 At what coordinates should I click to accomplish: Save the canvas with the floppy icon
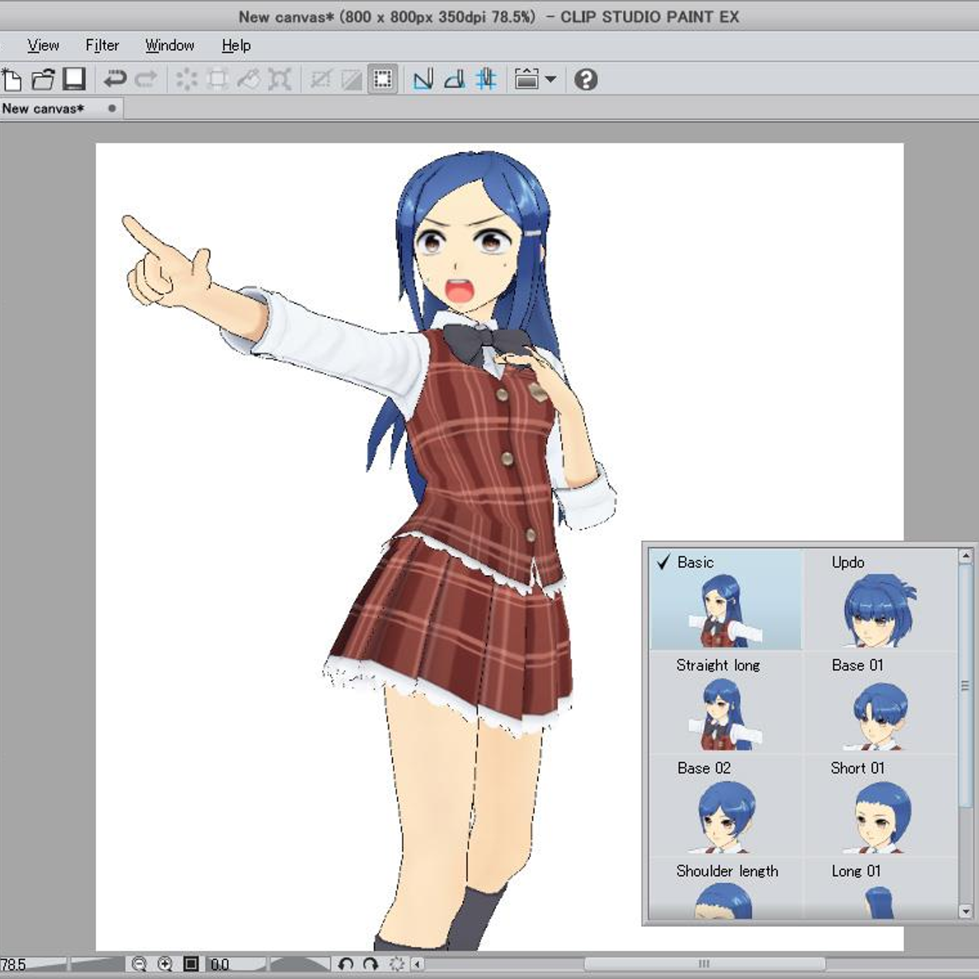(74, 80)
